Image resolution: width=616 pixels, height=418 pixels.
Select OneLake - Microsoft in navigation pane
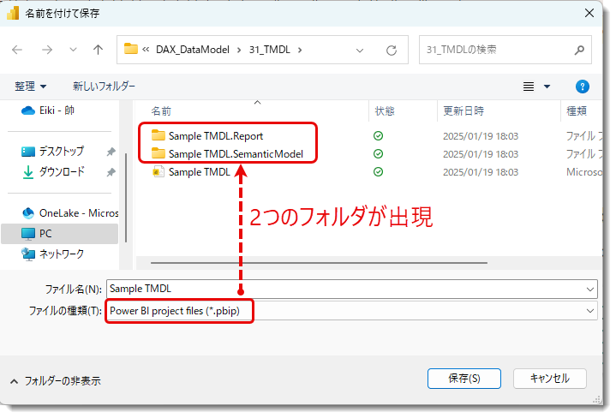coord(70,213)
